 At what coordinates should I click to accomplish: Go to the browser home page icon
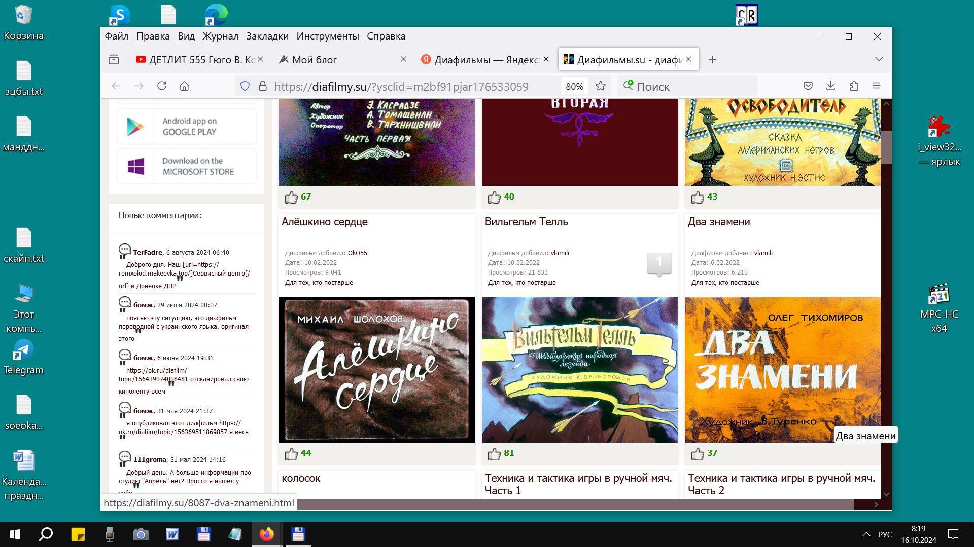point(184,86)
